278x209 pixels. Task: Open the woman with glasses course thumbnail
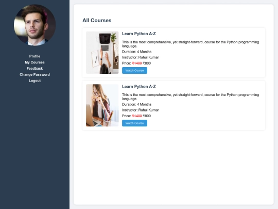tap(102, 105)
